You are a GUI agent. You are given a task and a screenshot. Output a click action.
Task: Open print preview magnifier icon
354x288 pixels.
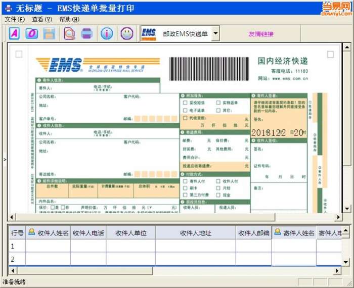coord(69,34)
